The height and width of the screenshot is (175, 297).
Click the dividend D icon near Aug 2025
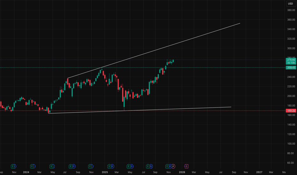point(151,166)
